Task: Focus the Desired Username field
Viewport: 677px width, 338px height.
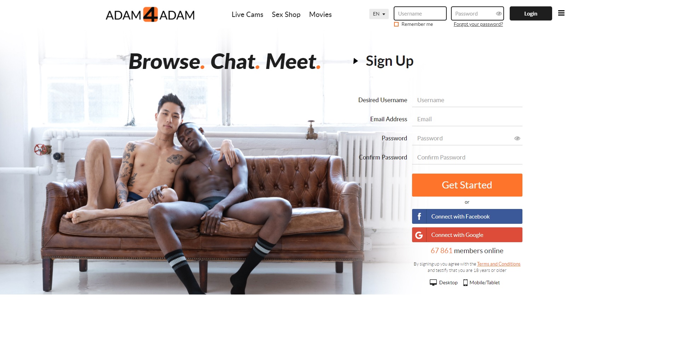Action: click(467, 100)
